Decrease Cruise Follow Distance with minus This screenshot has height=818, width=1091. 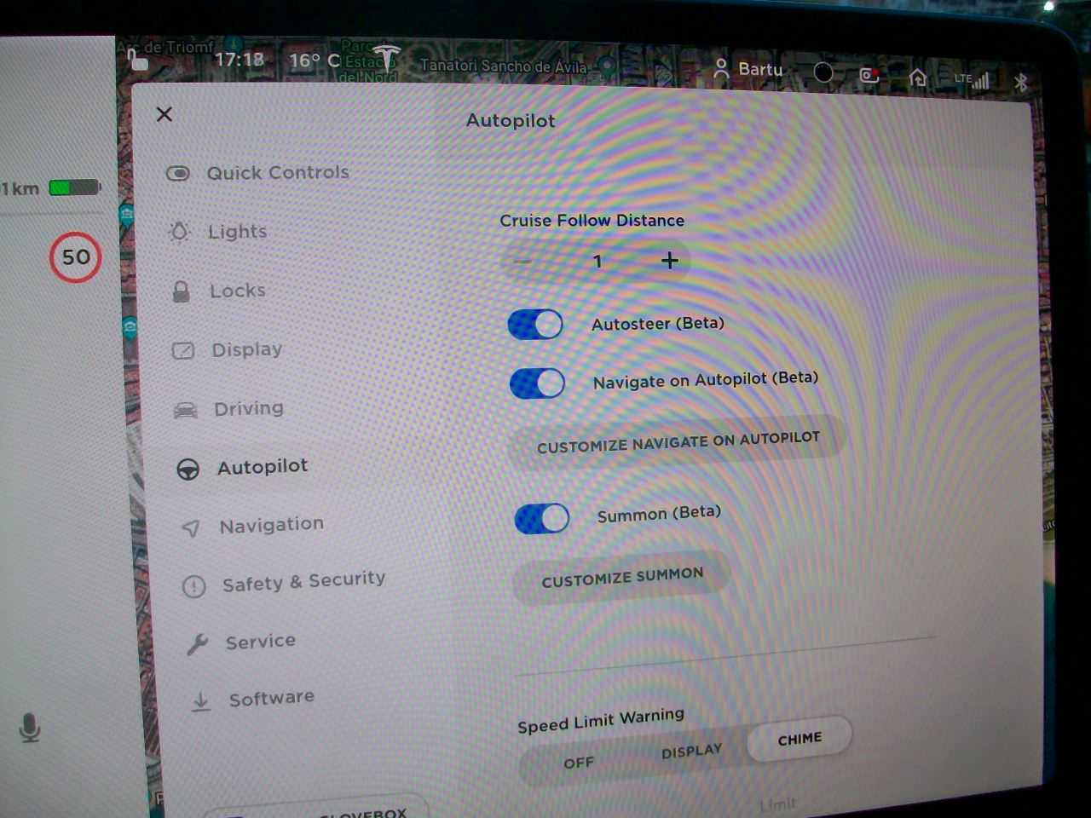(x=522, y=261)
